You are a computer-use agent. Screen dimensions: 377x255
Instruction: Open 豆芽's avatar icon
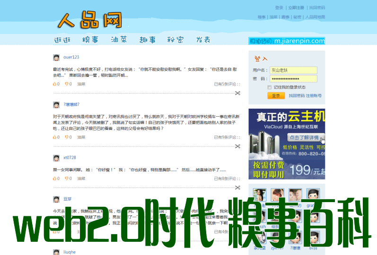coord(56,199)
